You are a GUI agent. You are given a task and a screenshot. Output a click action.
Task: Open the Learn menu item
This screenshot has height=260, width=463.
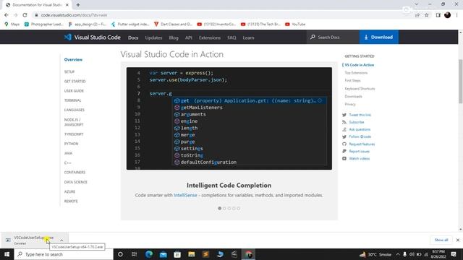tap(248, 38)
